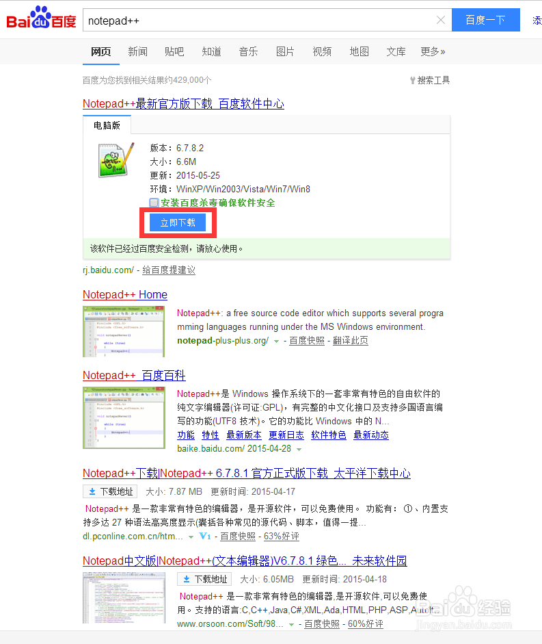Open 给百度提建议 link
Screen dimensions: 542x644
pos(169,270)
